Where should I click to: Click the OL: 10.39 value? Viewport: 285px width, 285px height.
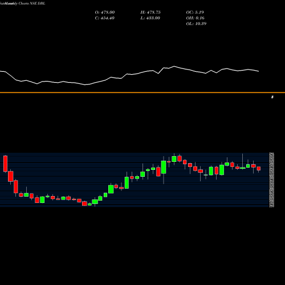point(196,24)
